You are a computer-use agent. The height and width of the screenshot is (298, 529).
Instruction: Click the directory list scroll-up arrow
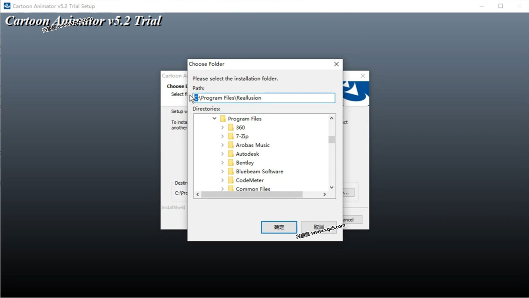pyautogui.click(x=332, y=118)
